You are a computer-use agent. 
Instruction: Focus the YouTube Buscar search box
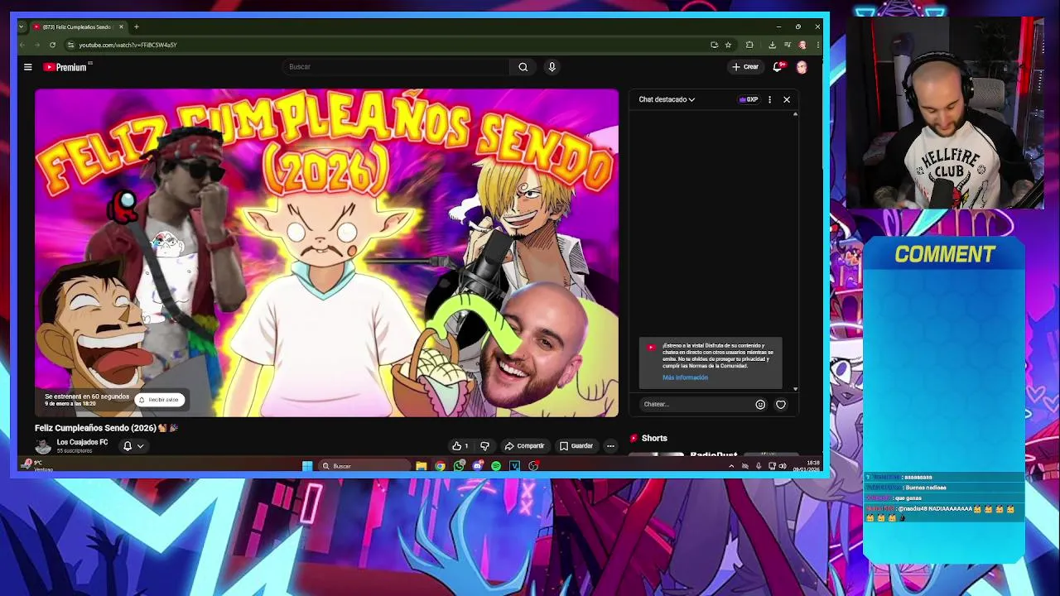coord(396,67)
